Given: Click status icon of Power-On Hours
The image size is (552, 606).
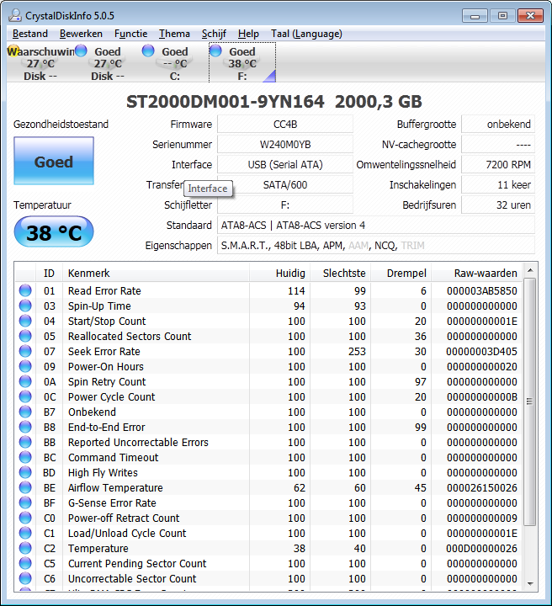Looking at the screenshot, I should (25, 366).
